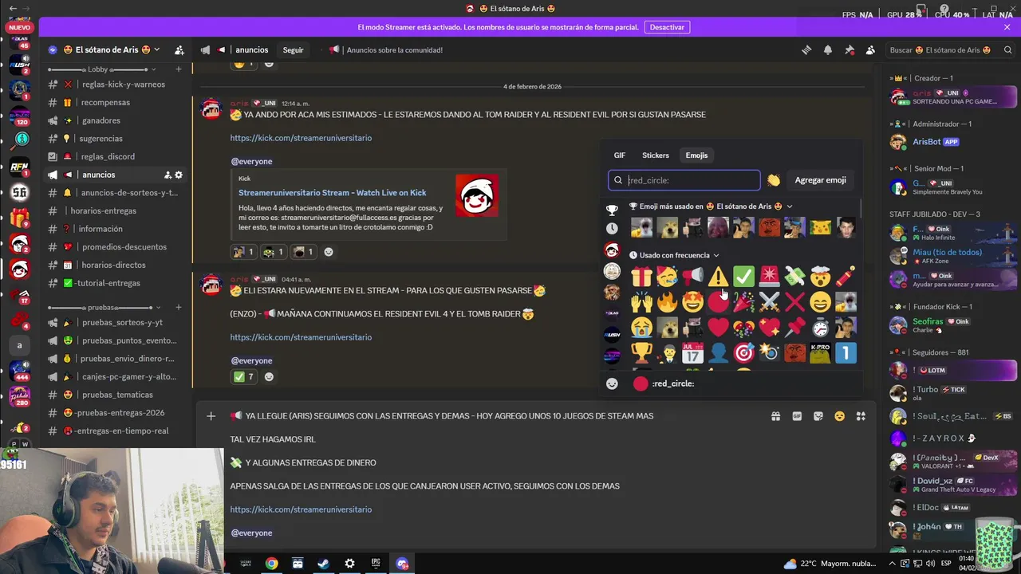The height and width of the screenshot is (574, 1021).
Task: Click the emoji search field
Action: [x=684, y=180]
